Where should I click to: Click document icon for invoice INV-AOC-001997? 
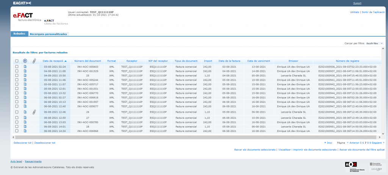pos(25,102)
